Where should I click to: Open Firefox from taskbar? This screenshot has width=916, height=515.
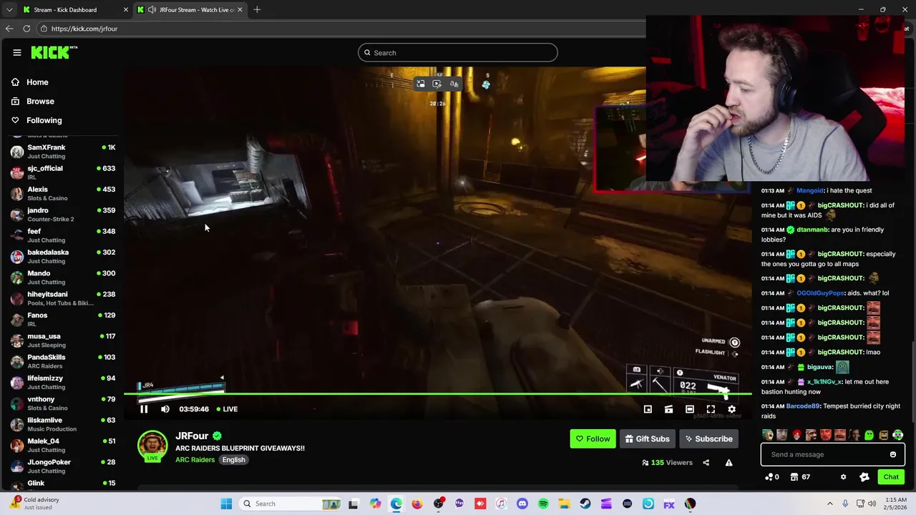417,504
